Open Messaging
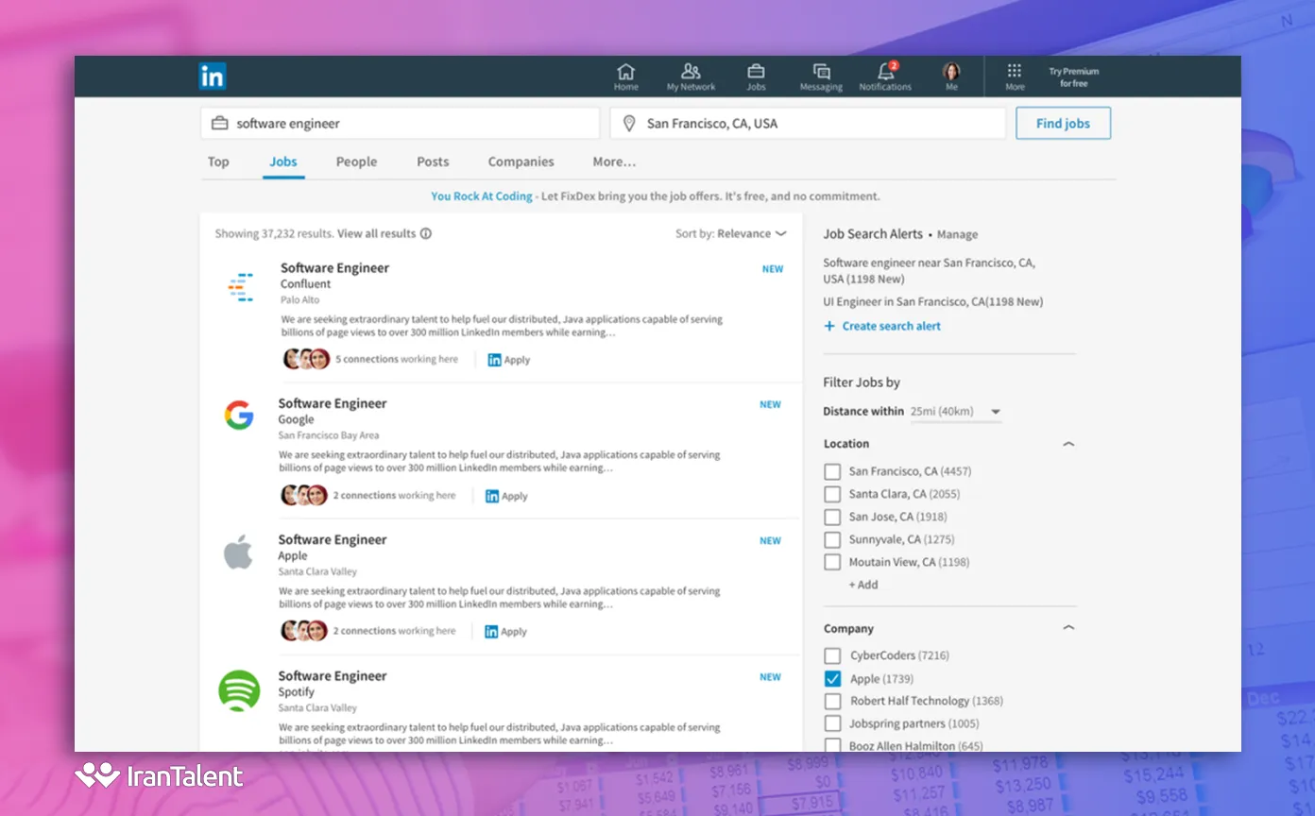The image size is (1315, 816). [x=821, y=77]
